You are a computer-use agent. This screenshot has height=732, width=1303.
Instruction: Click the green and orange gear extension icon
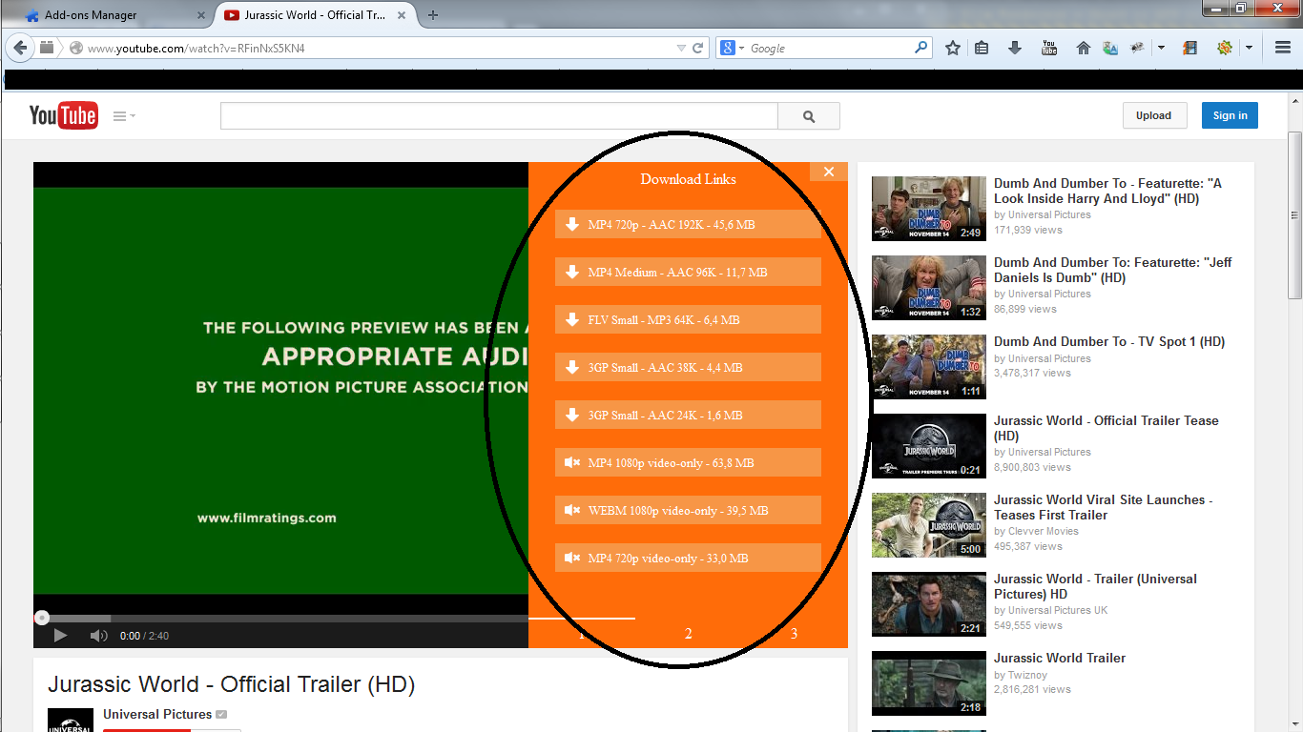(x=1224, y=48)
